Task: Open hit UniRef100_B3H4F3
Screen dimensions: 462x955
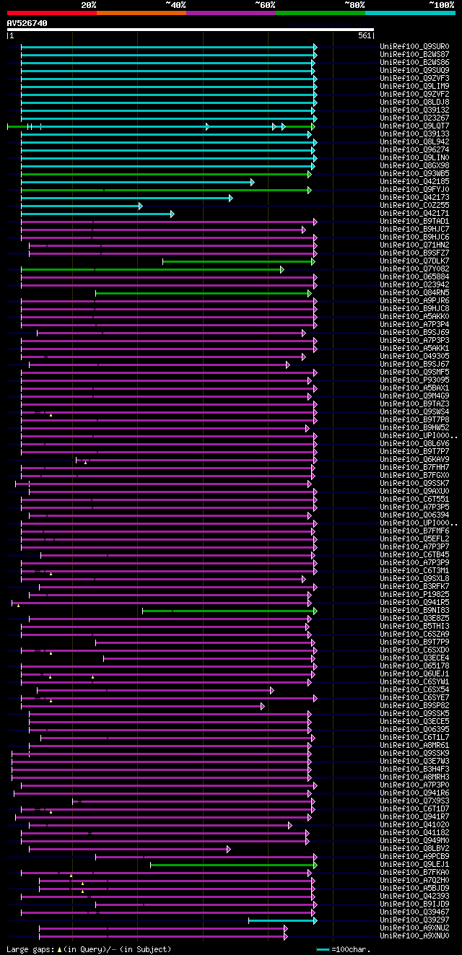Action: pos(414,769)
